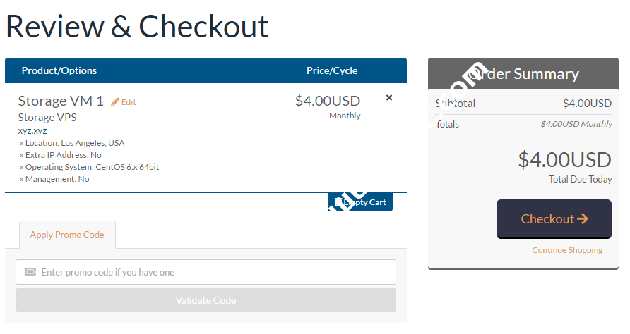Click the pencil icon beside Storage VM 1
Image resolution: width=630 pixels, height=334 pixels.
click(115, 102)
